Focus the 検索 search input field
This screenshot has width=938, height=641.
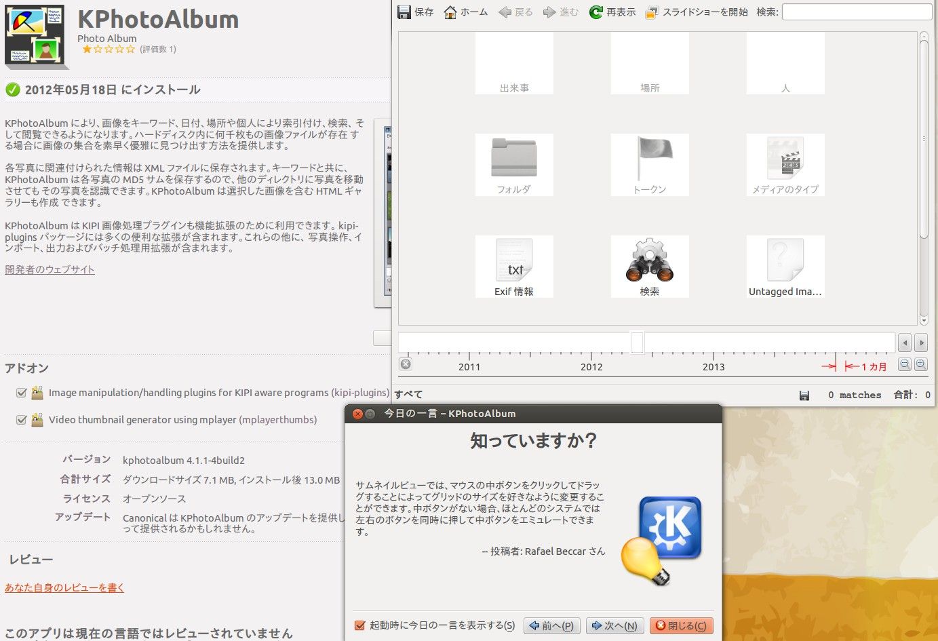857,12
